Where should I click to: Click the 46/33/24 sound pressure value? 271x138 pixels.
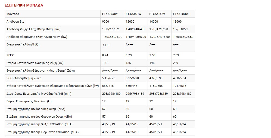pyautogui.click(x=180, y=132)
